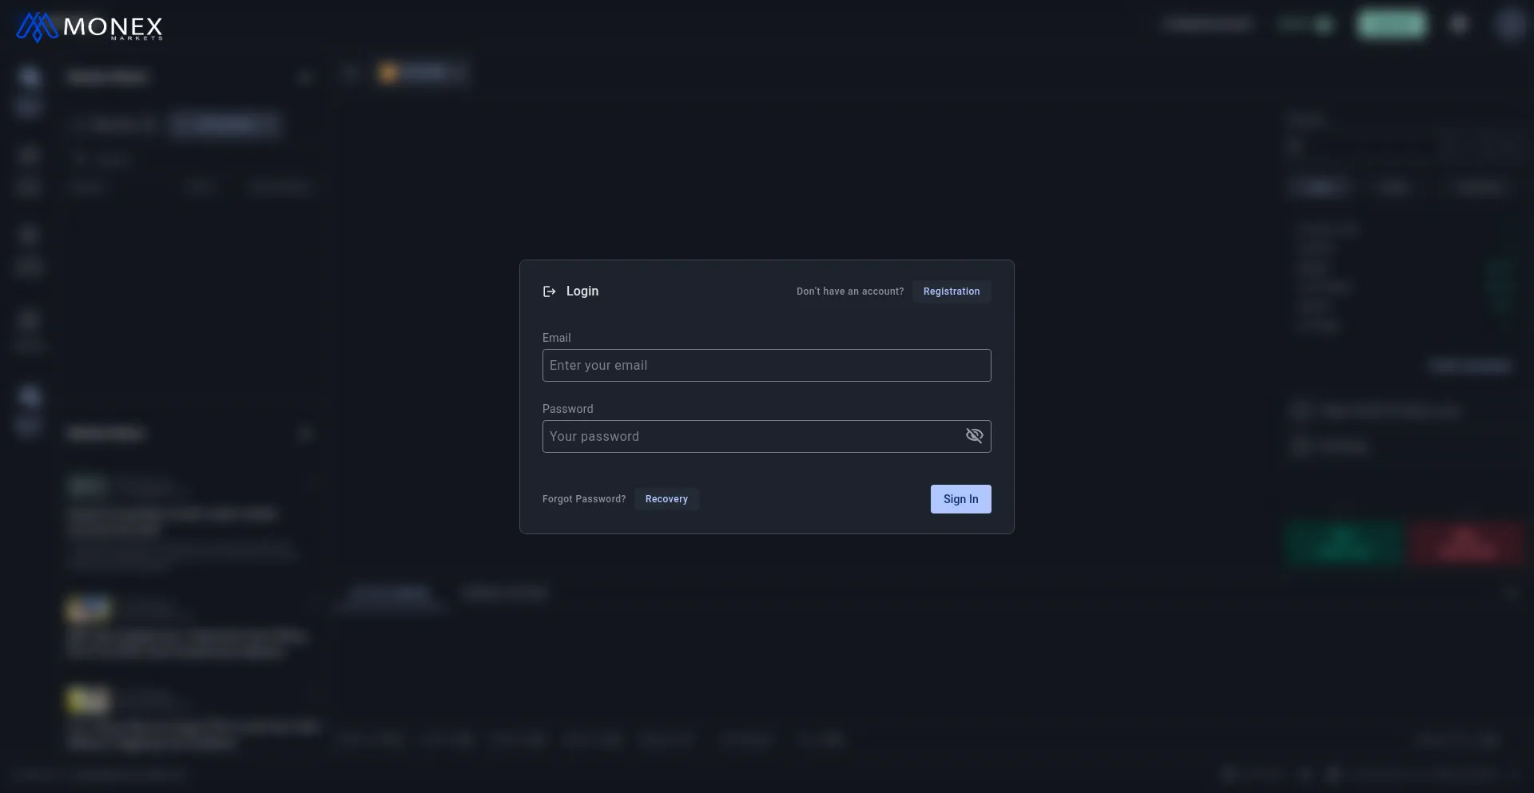This screenshot has width=1534, height=793.
Task: Open the Registration form
Action: [x=951, y=291]
